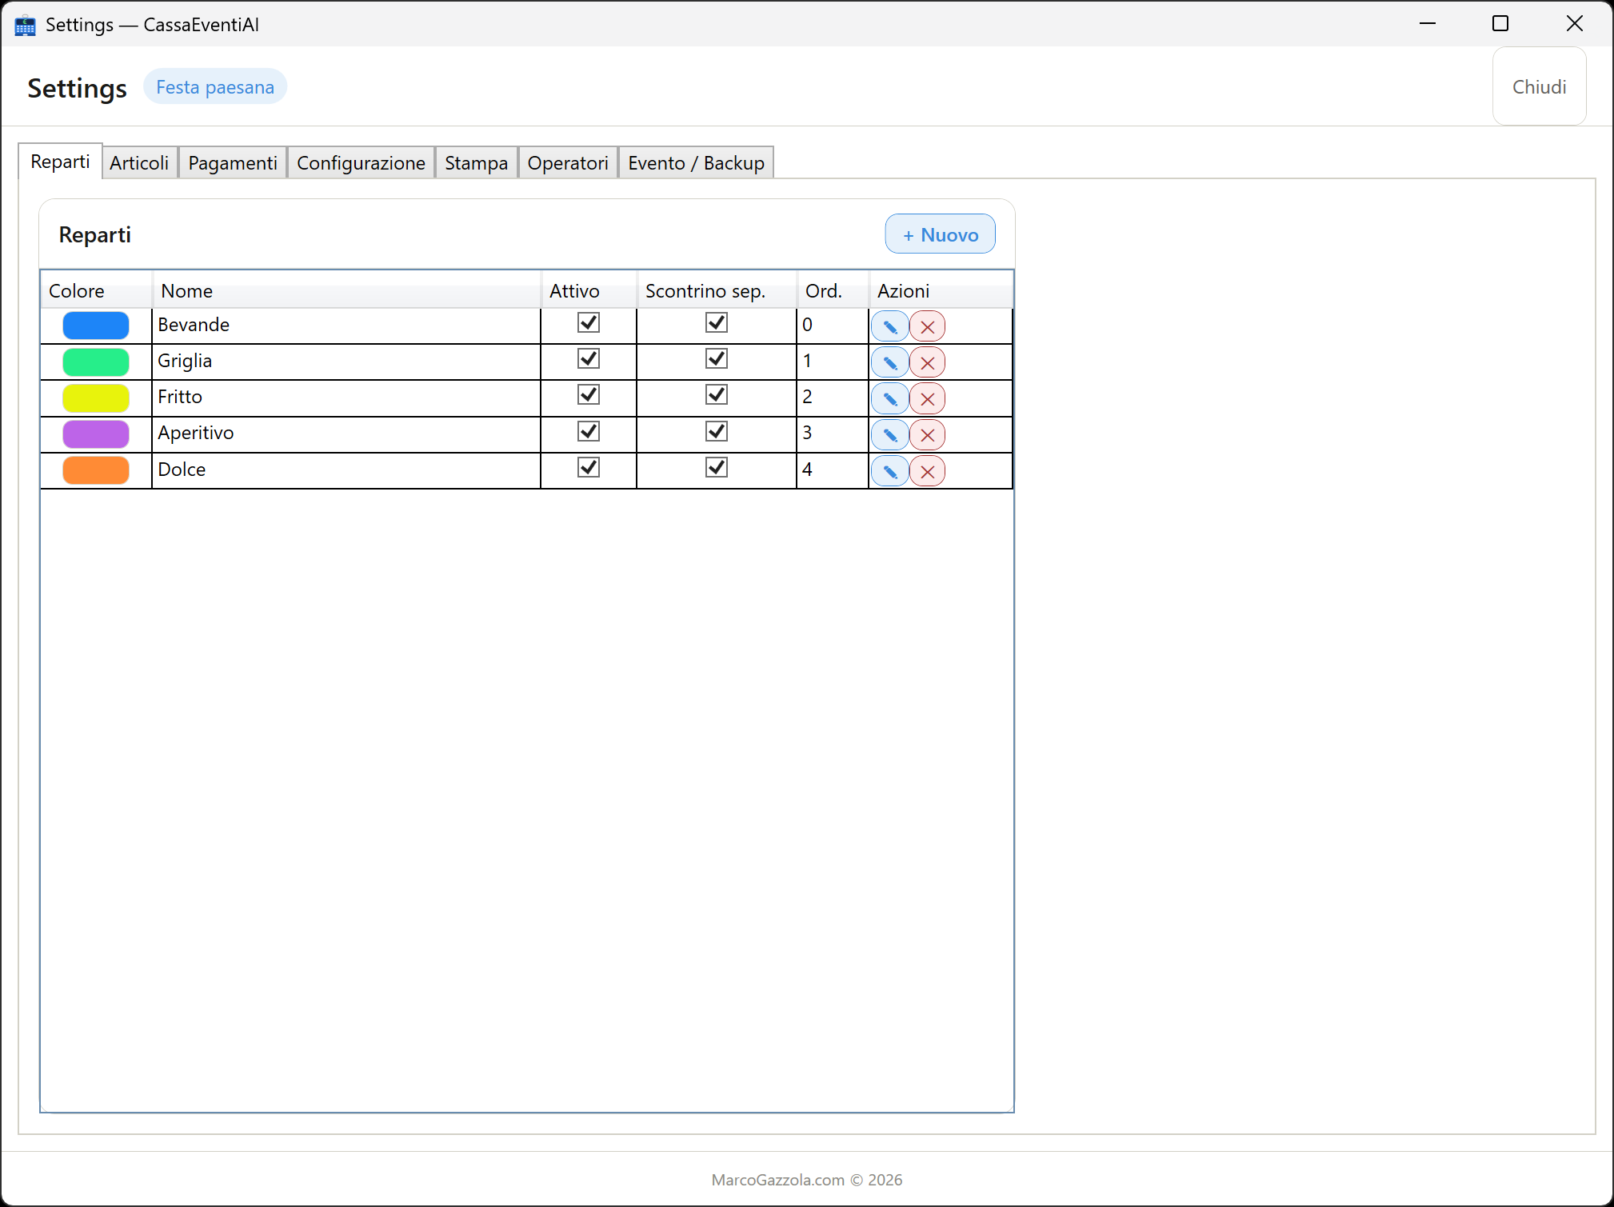Toggle Attivo checkbox for Bevande

click(589, 322)
